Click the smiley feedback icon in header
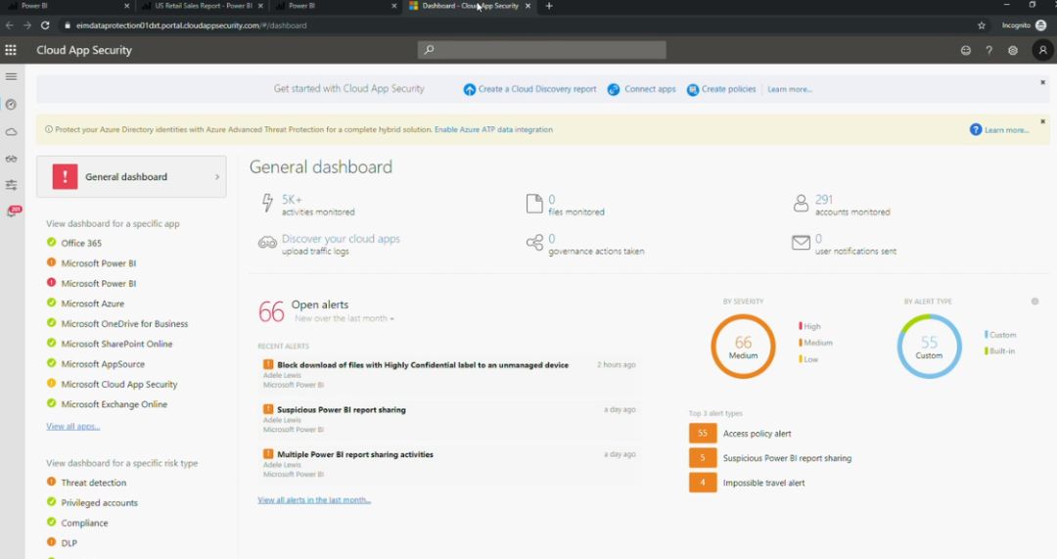 pyautogui.click(x=966, y=51)
